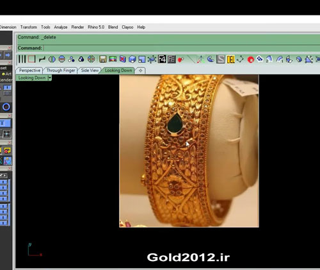Click the blue box with red X icon
The height and width of the screenshot is (270, 320).
pos(123,59)
